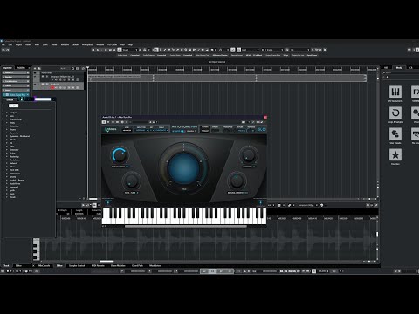
Task: Click the Modulation category label
Action: [15, 160]
